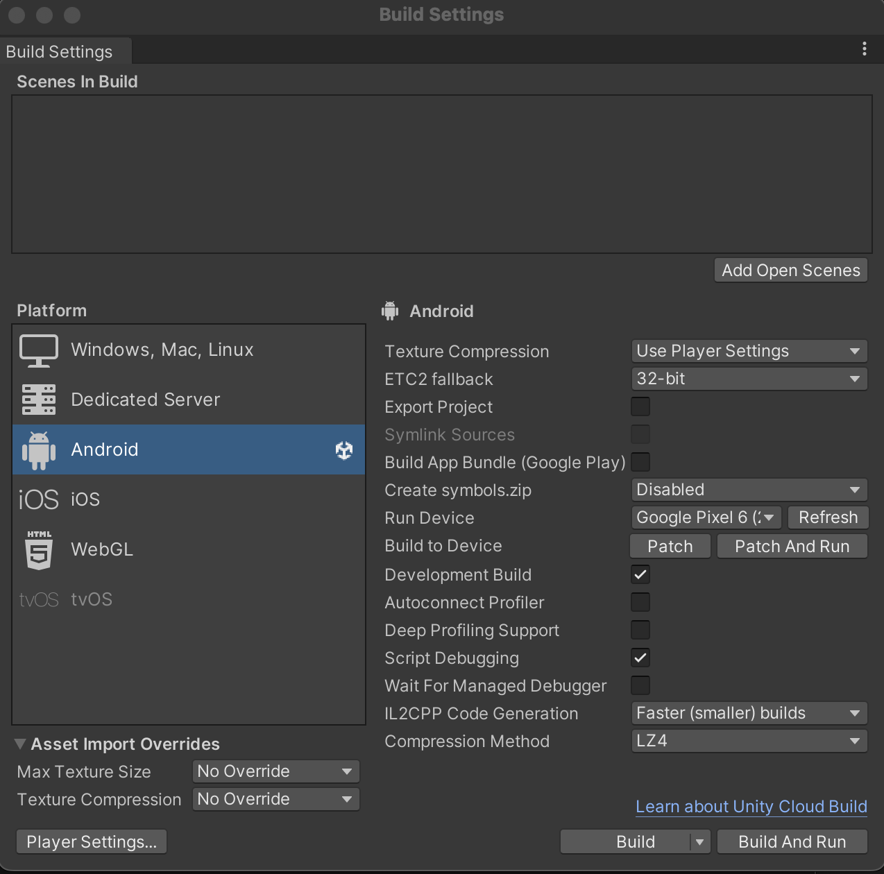Open the Create symbols.zip dropdown
884x874 pixels.
(x=749, y=490)
